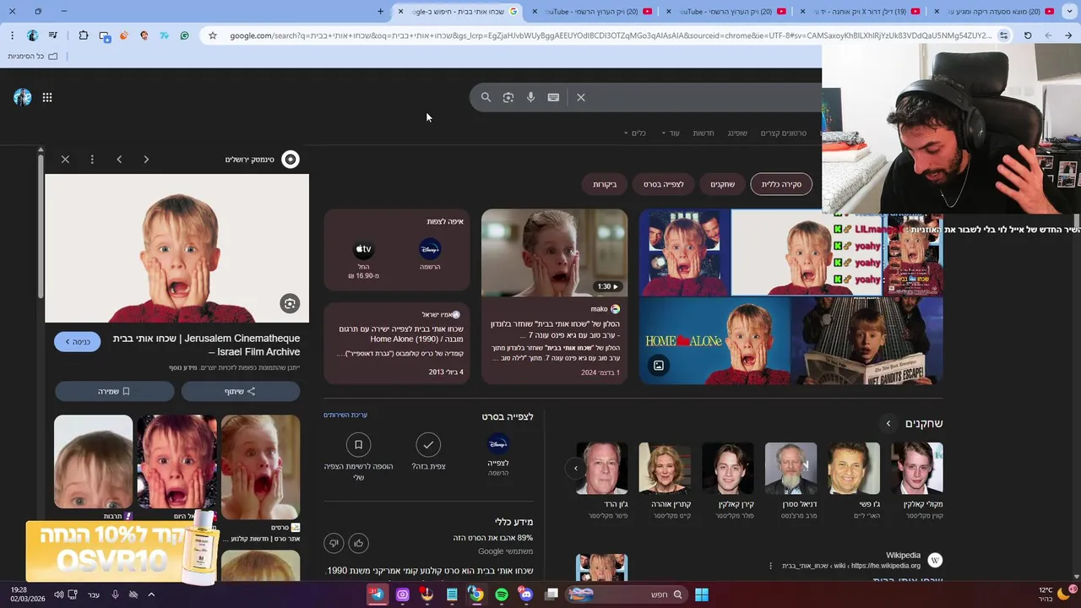Screen dimensions: 1081x608
Task: Start voice search with microphone icon
Action: coord(530,97)
